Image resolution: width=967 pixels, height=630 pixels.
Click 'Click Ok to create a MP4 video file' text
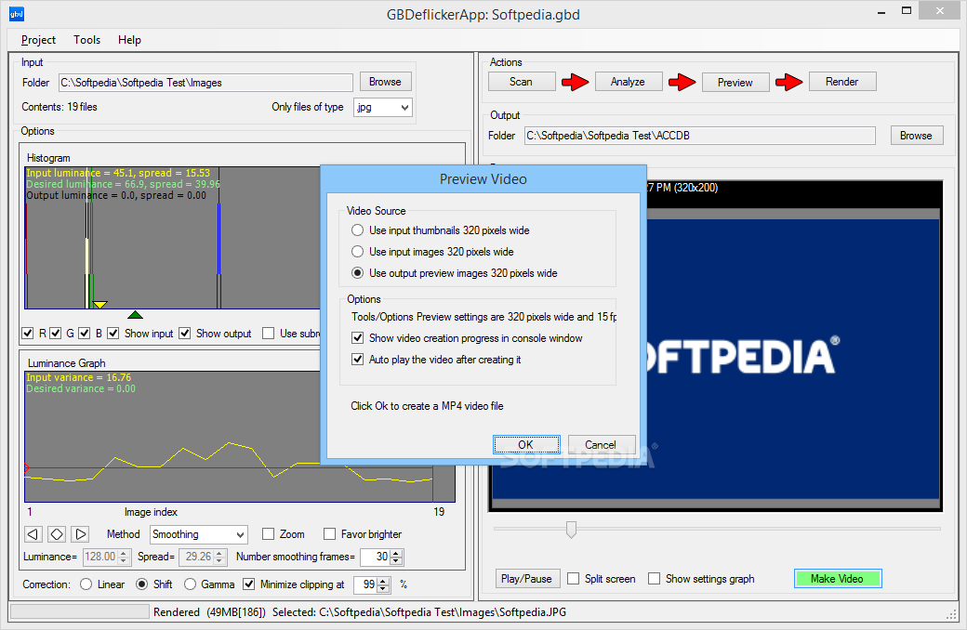tap(427, 406)
